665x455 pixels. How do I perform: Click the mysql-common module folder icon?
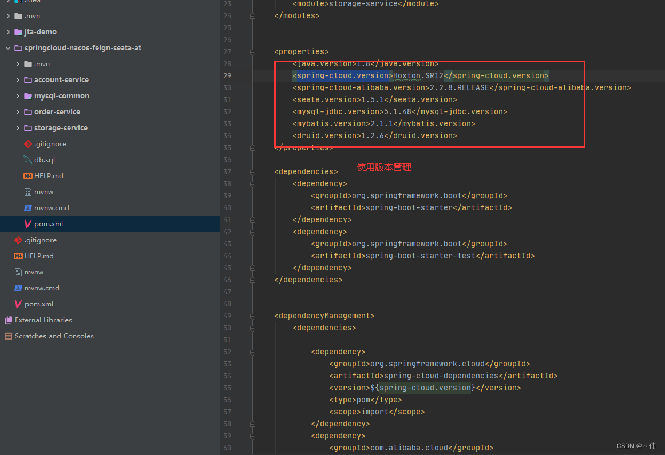coord(28,96)
